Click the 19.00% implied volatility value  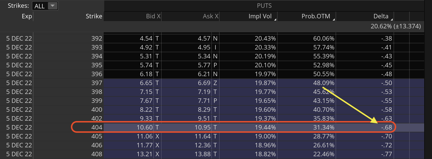(265, 136)
